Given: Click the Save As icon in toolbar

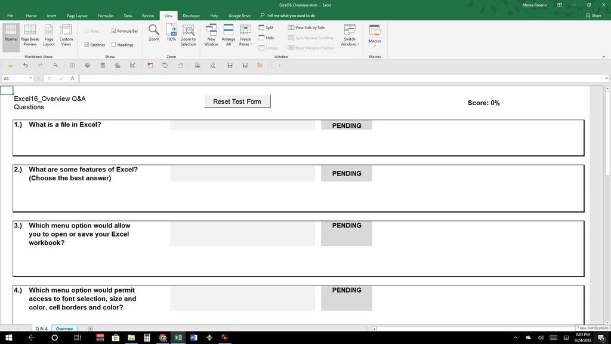Looking at the screenshot, I should pos(245,66).
